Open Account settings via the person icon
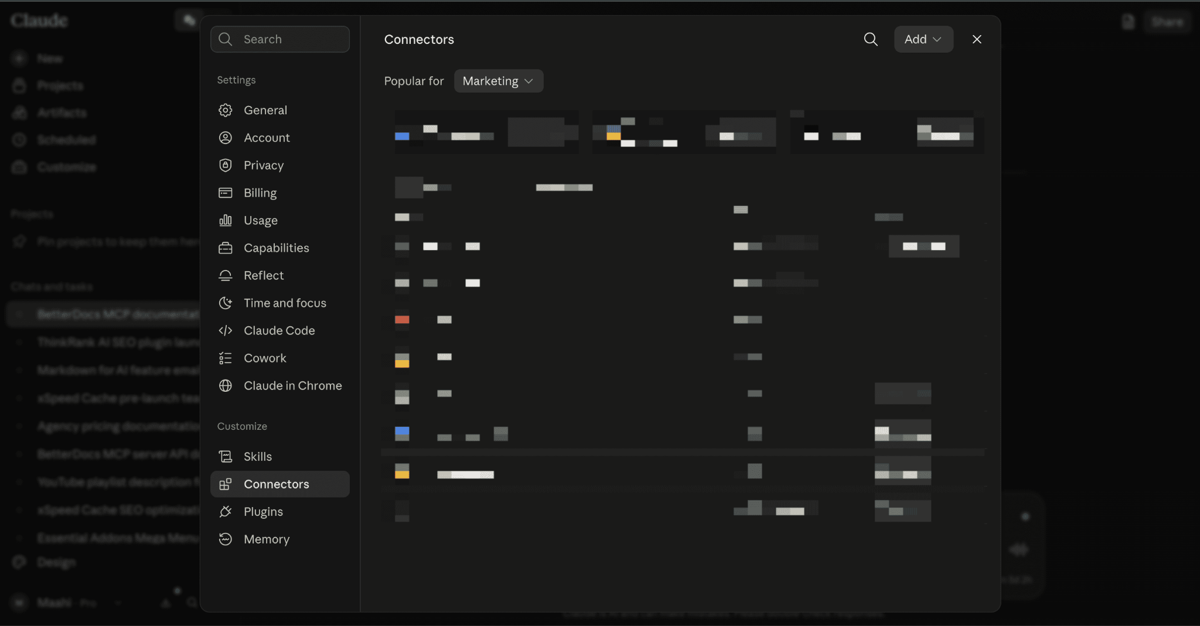Viewport: 1200px width, 626px height. pos(226,138)
